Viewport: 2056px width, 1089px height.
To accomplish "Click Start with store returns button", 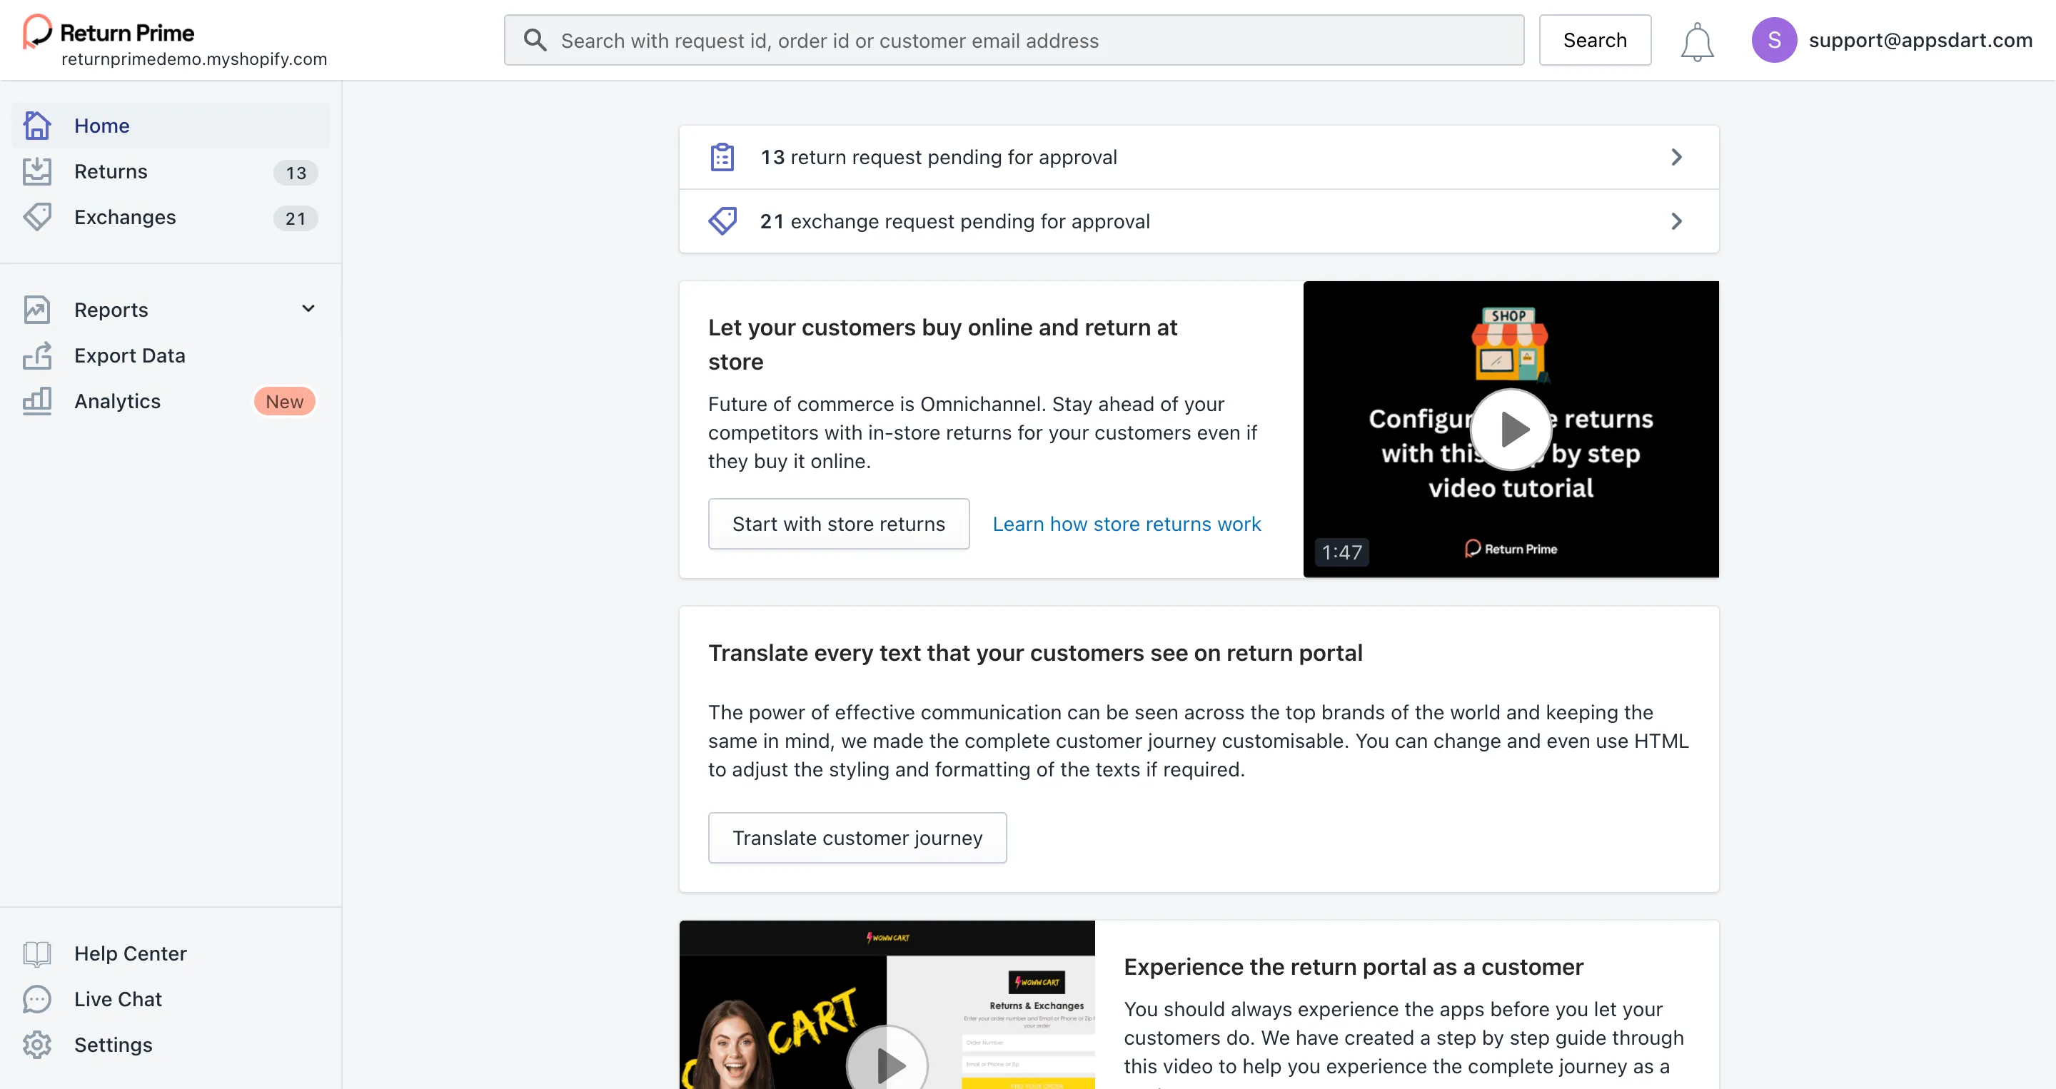I will tap(838, 524).
